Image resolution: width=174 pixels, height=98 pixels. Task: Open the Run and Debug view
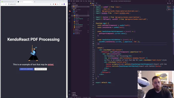click(69, 14)
